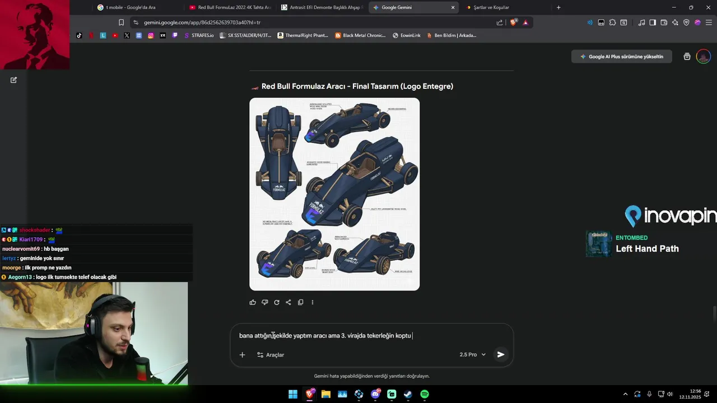Open the ThermalRight Phant... bookmark
This screenshot has height=403, width=717.
pos(303,35)
